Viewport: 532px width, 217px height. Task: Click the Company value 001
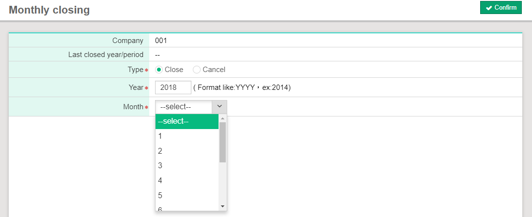161,41
